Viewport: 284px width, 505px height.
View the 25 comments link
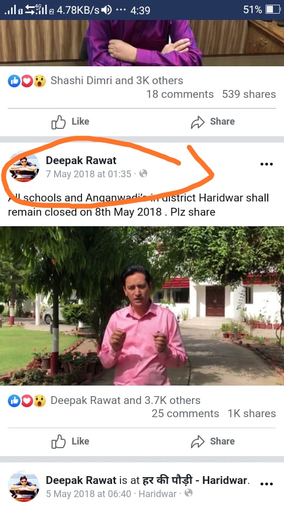click(x=185, y=413)
